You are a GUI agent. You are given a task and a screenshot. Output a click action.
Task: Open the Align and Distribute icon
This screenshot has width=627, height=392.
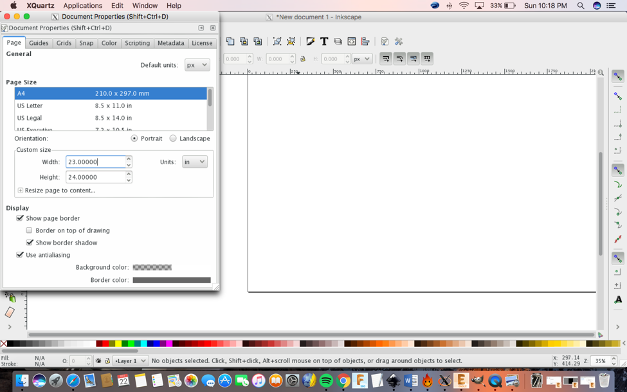point(365,41)
